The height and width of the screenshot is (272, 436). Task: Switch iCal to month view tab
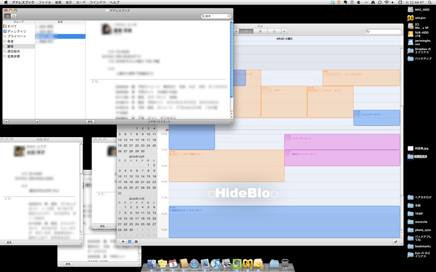(x=274, y=32)
